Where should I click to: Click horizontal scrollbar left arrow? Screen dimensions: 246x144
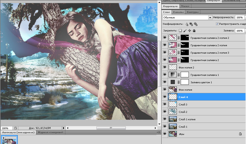coord(68,128)
